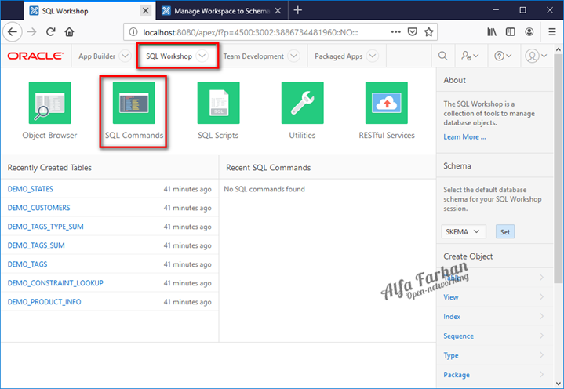Open the Firefox hamburger menu
Image resolution: width=564 pixels, height=389 pixels.
pos(552,32)
